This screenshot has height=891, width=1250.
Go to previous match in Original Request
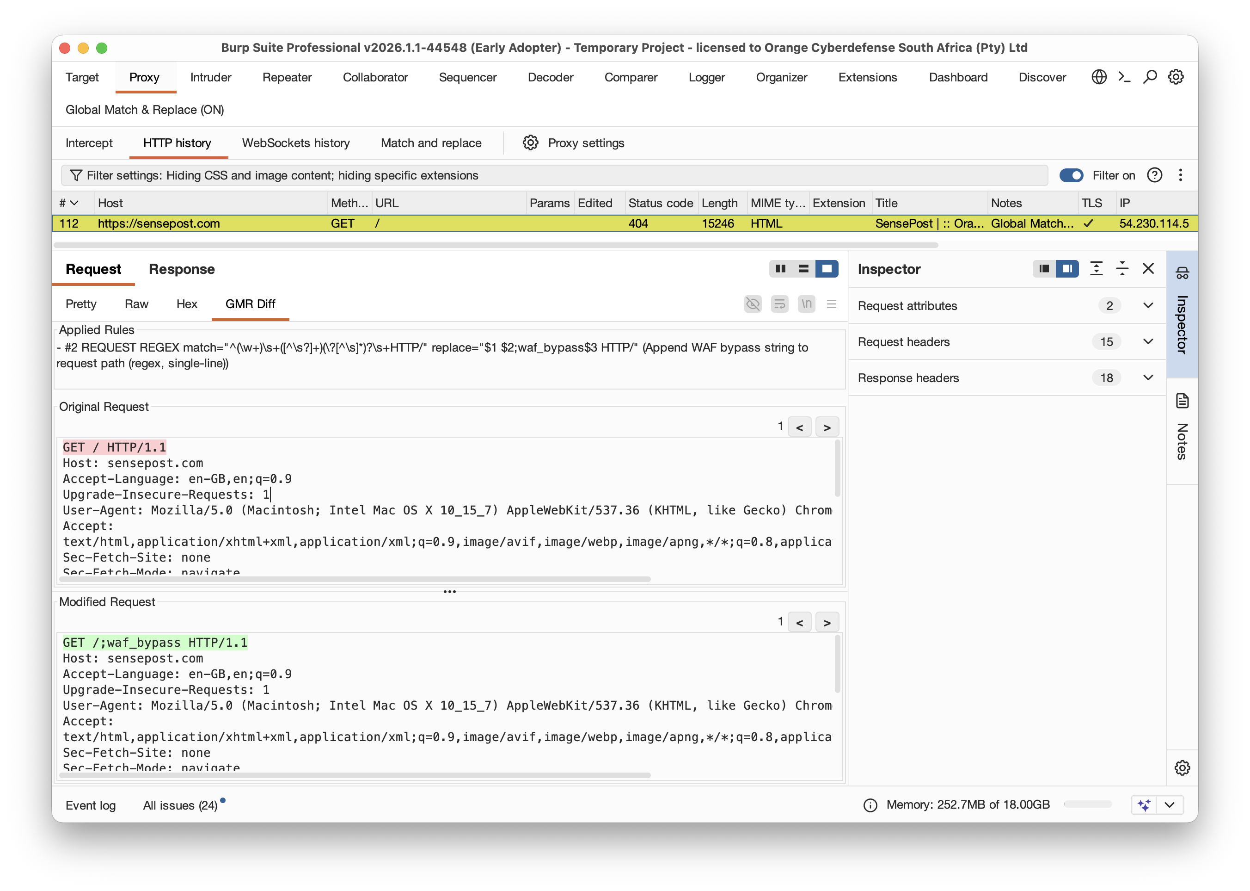click(799, 427)
